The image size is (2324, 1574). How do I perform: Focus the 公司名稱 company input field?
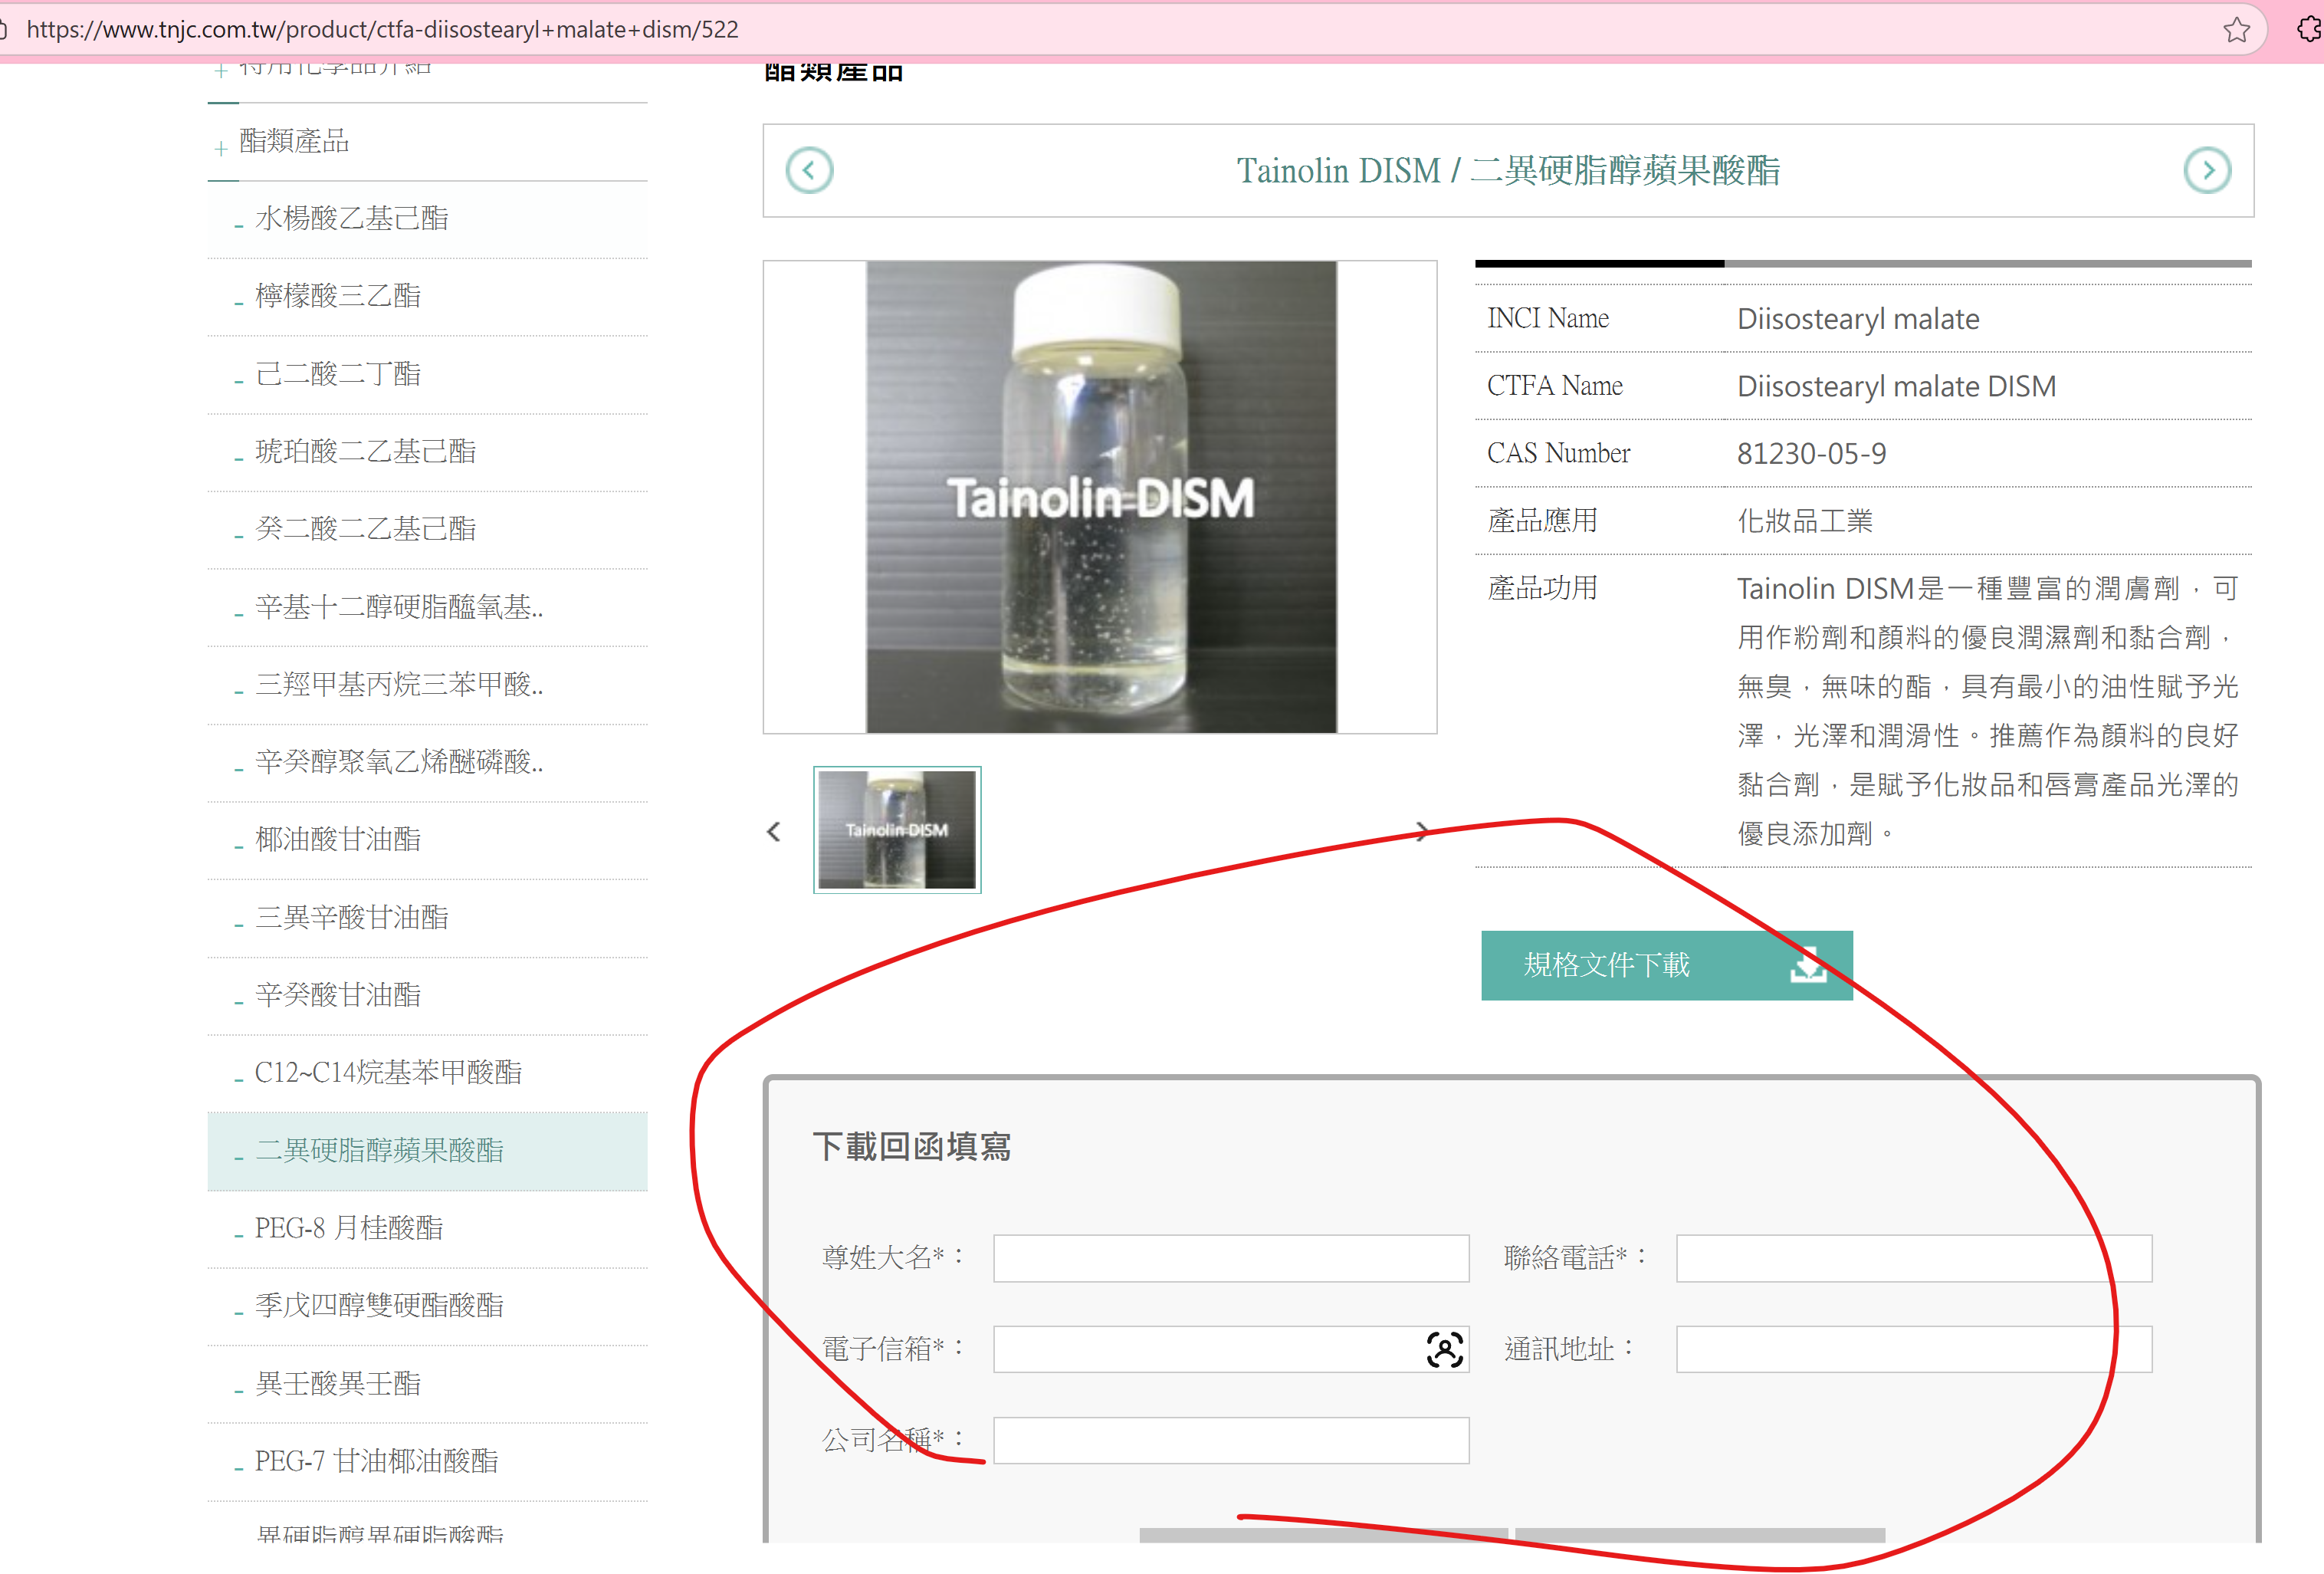1231,1440
